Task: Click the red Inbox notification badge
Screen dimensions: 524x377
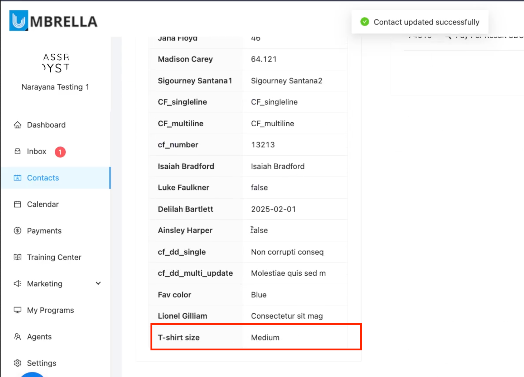Action: pos(60,152)
